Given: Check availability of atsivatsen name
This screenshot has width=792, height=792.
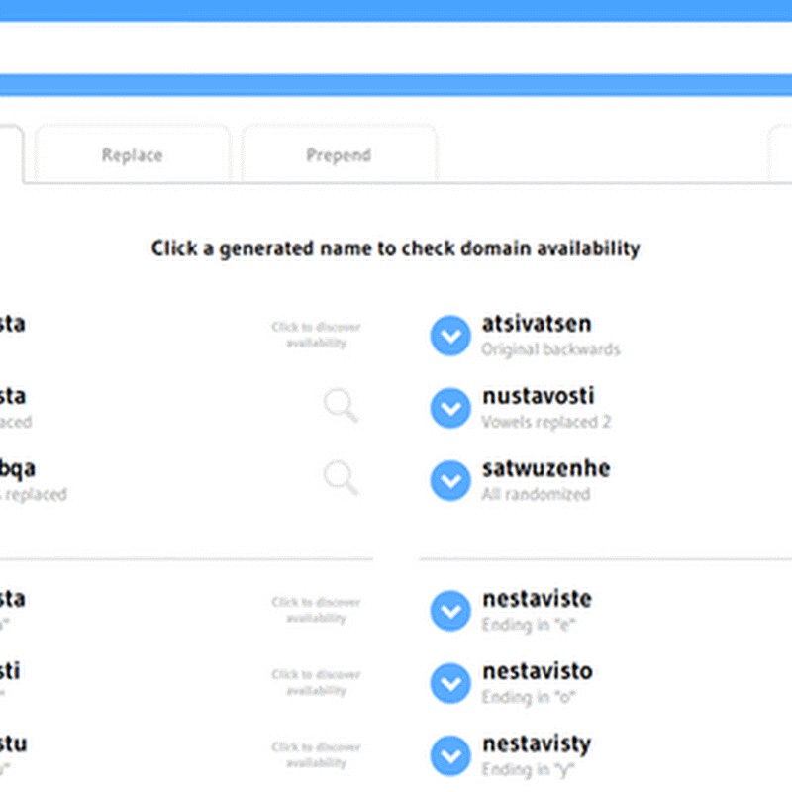Looking at the screenshot, I should point(536,324).
